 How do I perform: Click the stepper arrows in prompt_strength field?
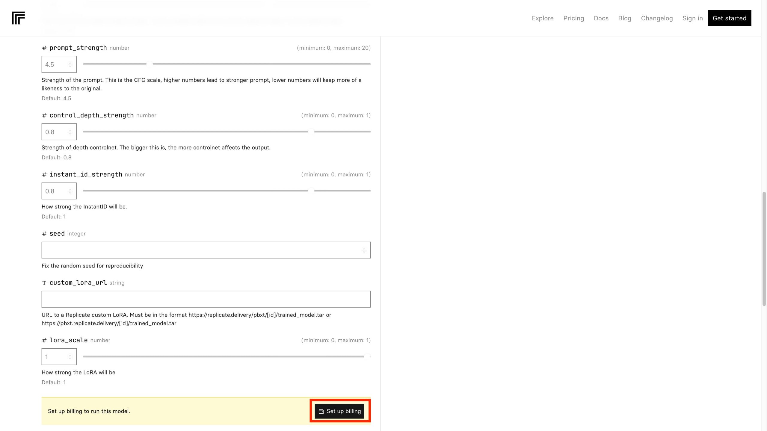[x=70, y=64]
